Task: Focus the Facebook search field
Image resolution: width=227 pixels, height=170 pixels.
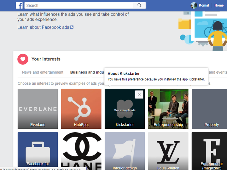Action: (x=79, y=5)
